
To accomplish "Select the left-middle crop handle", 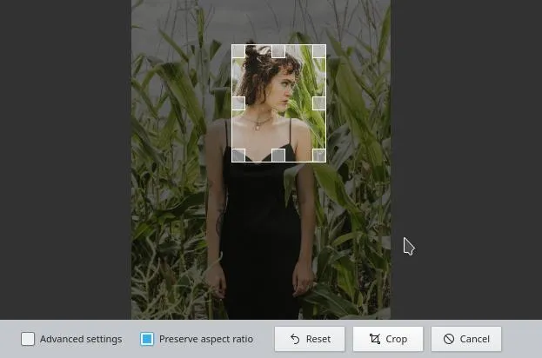I will tap(238, 103).
